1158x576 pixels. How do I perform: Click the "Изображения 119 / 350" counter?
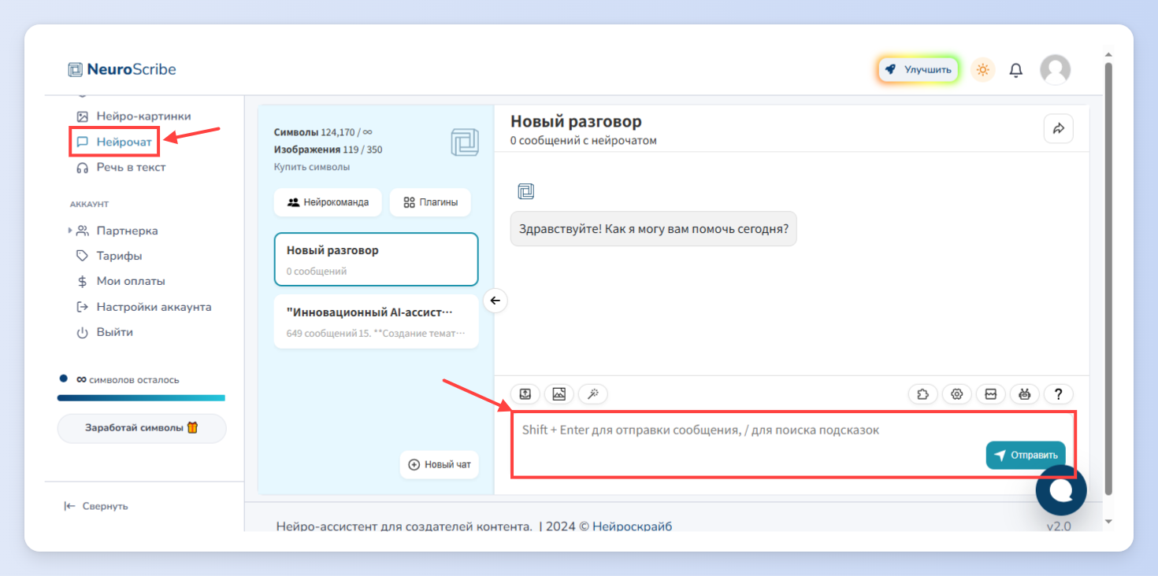(x=328, y=150)
